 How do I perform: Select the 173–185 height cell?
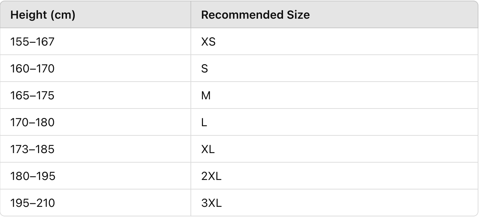[x=32, y=149]
